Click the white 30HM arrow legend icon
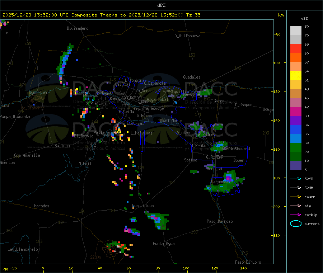Image resolution: width=323 pixels, height=273 pixels. (x=296, y=188)
